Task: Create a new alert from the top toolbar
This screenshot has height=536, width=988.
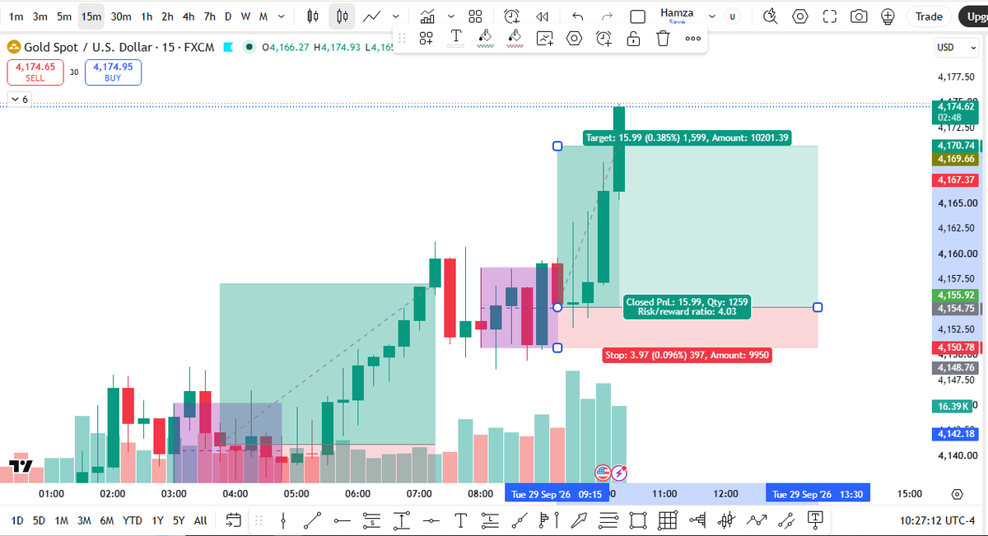Action: 512,16
